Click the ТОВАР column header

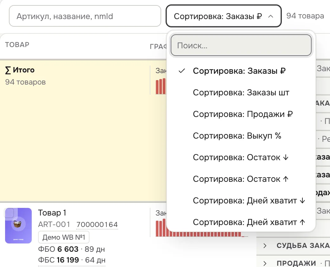[17, 45]
